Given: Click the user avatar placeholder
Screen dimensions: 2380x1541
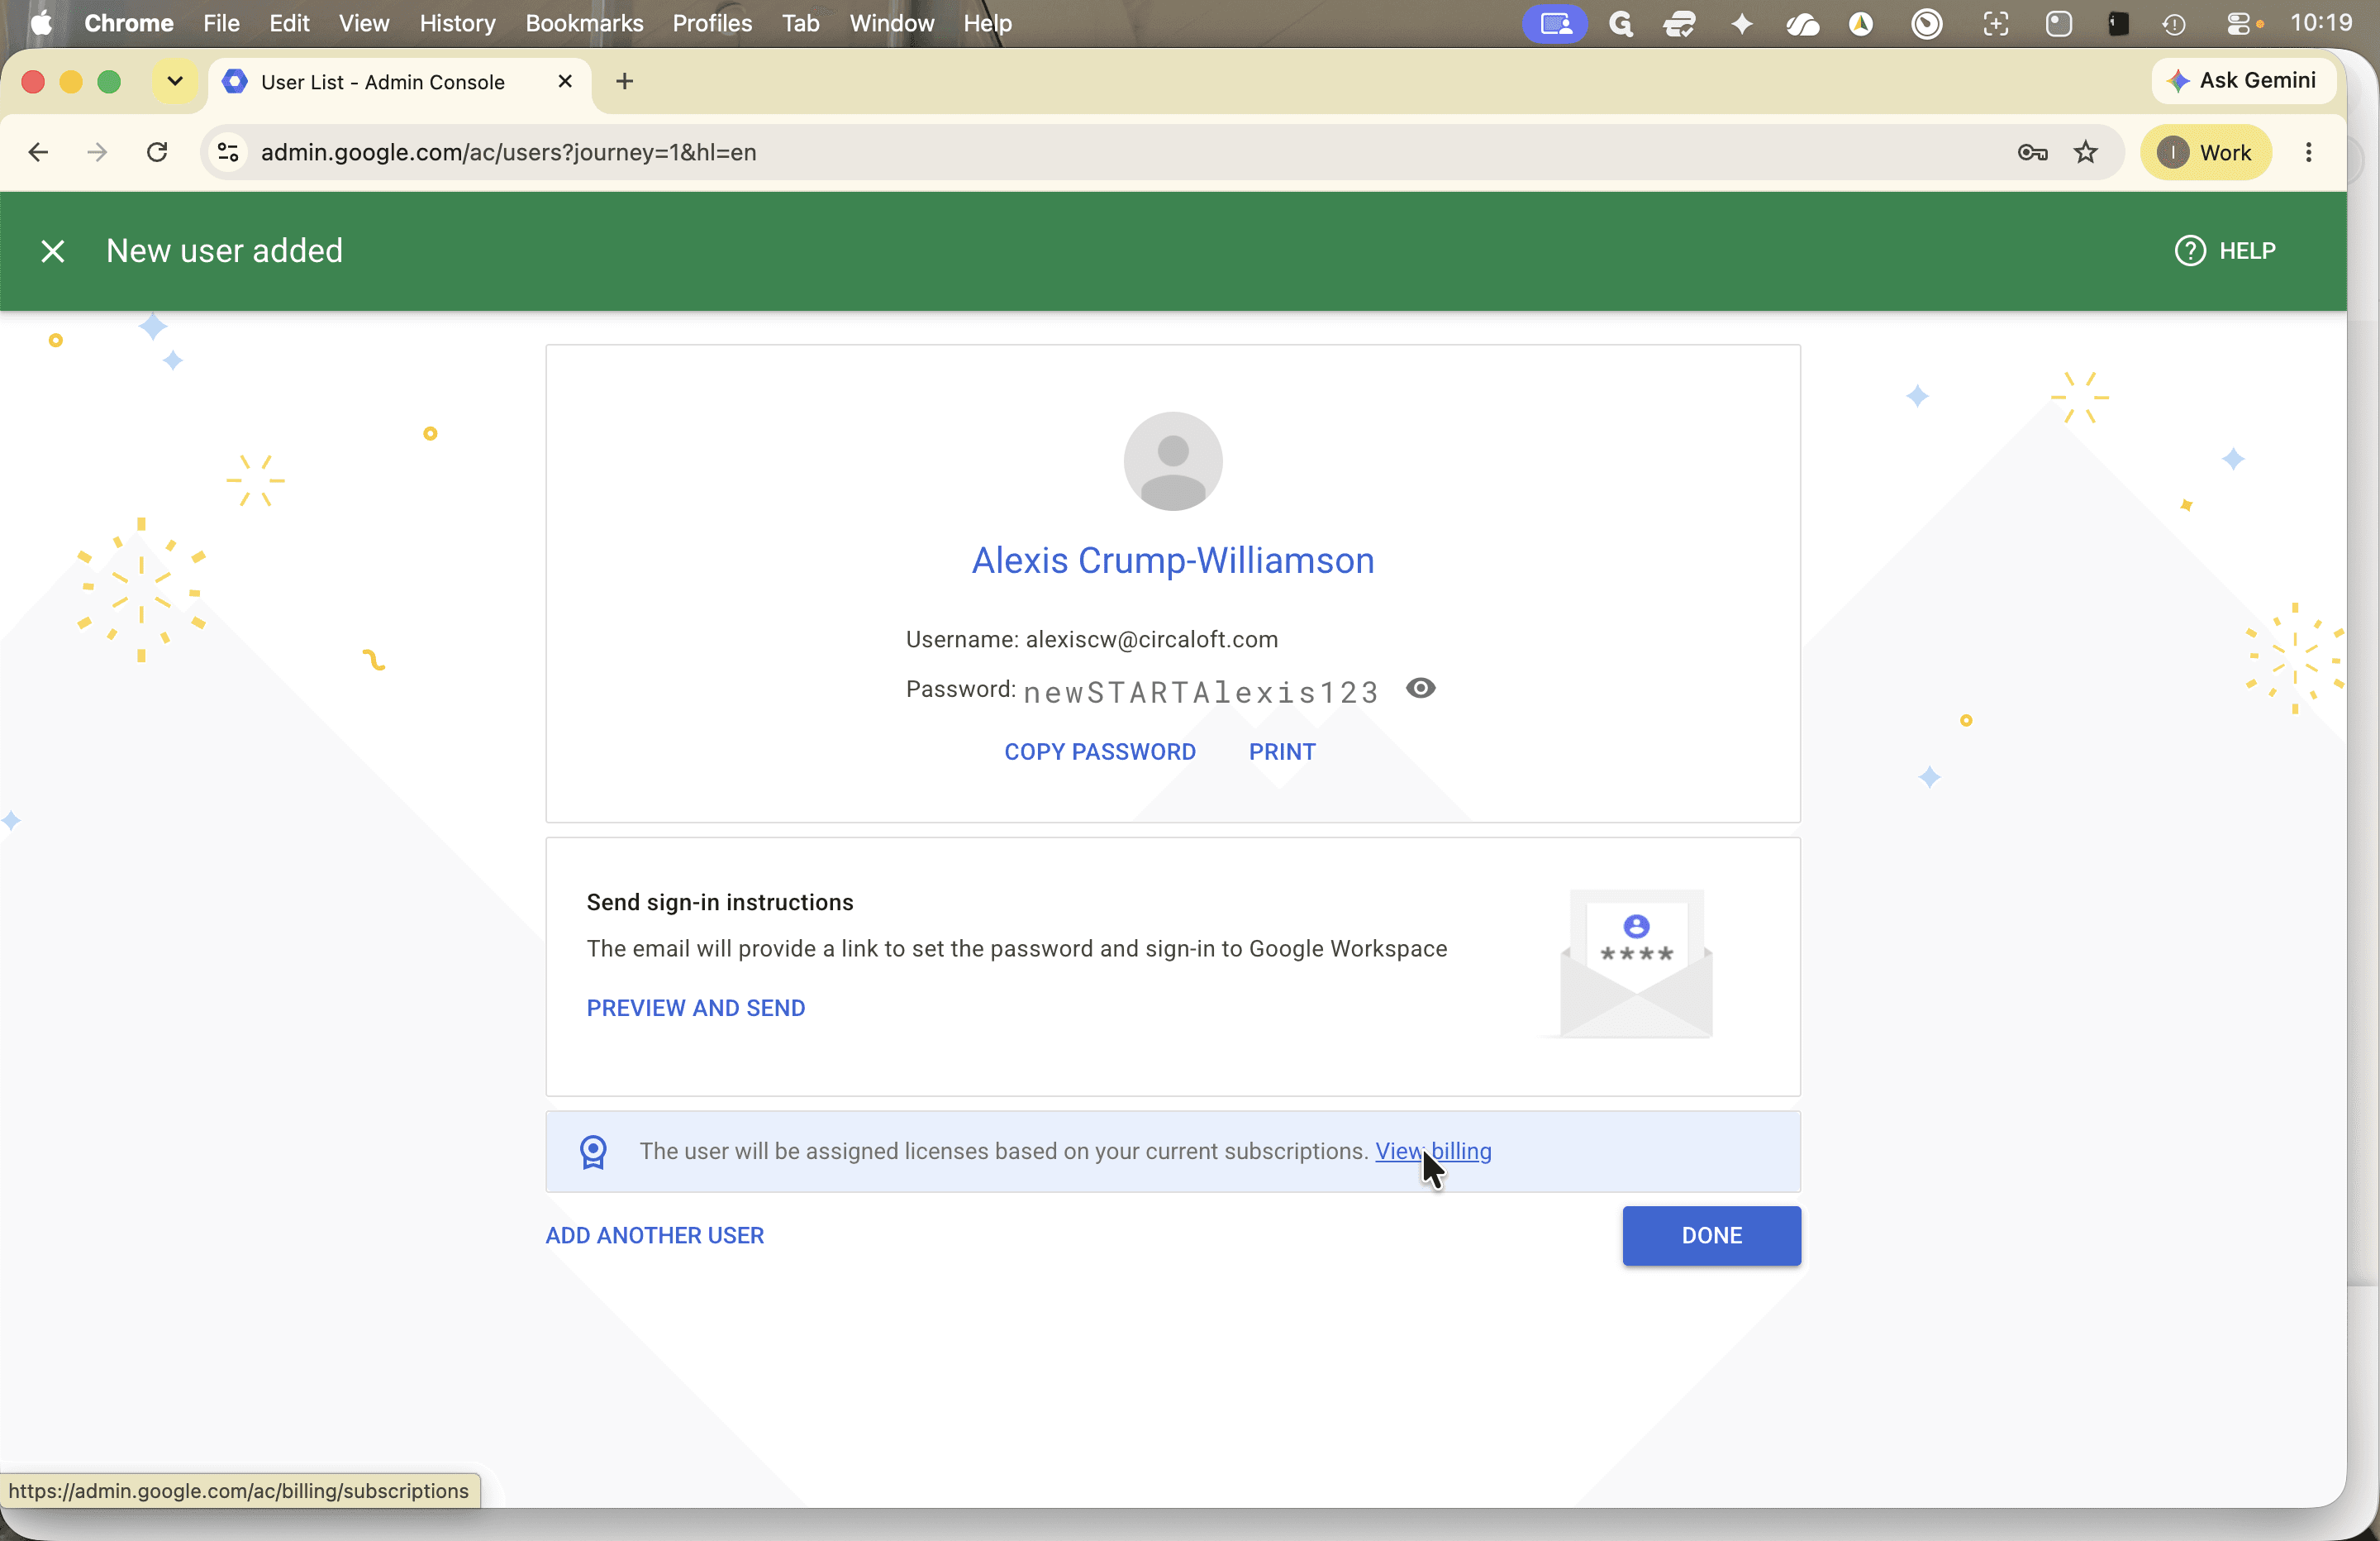Looking at the screenshot, I should click(x=1173, y=461).
